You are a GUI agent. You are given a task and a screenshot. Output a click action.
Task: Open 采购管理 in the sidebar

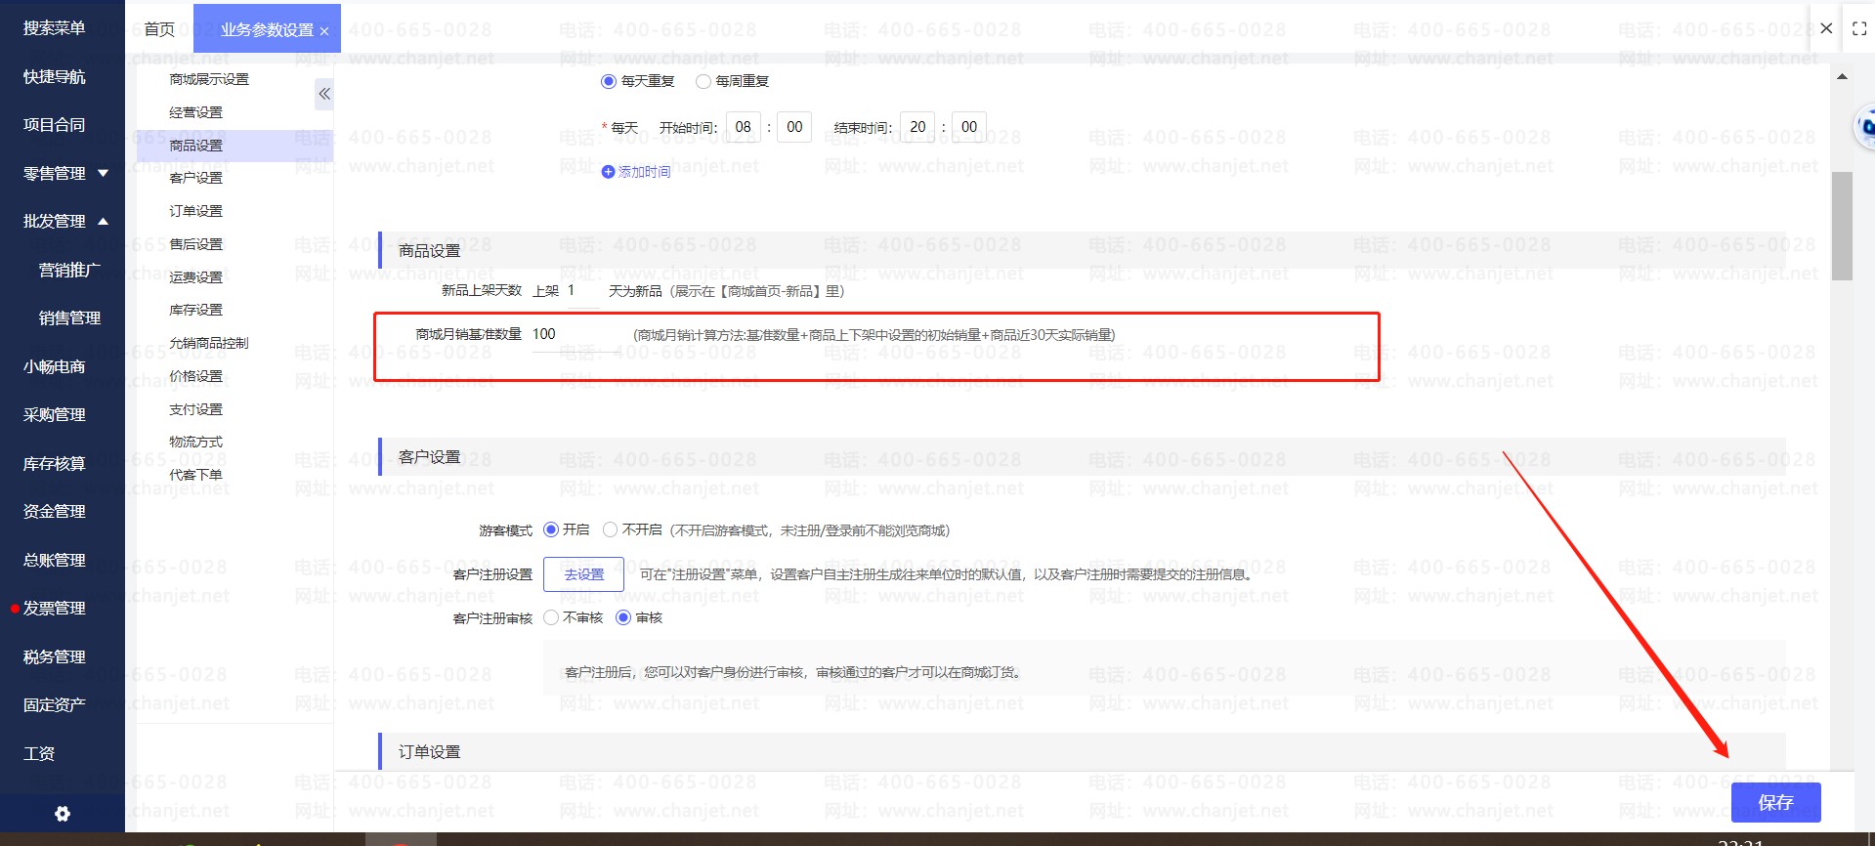pos(55,415)
